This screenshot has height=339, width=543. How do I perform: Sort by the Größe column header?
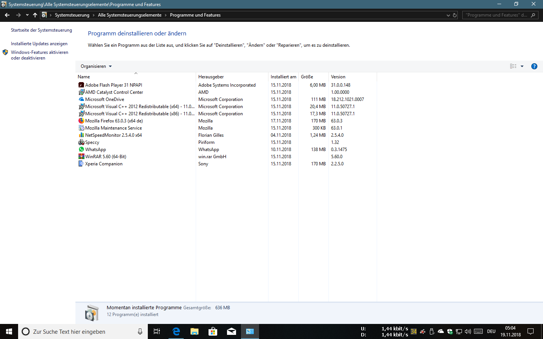click(x=314, y=77)
